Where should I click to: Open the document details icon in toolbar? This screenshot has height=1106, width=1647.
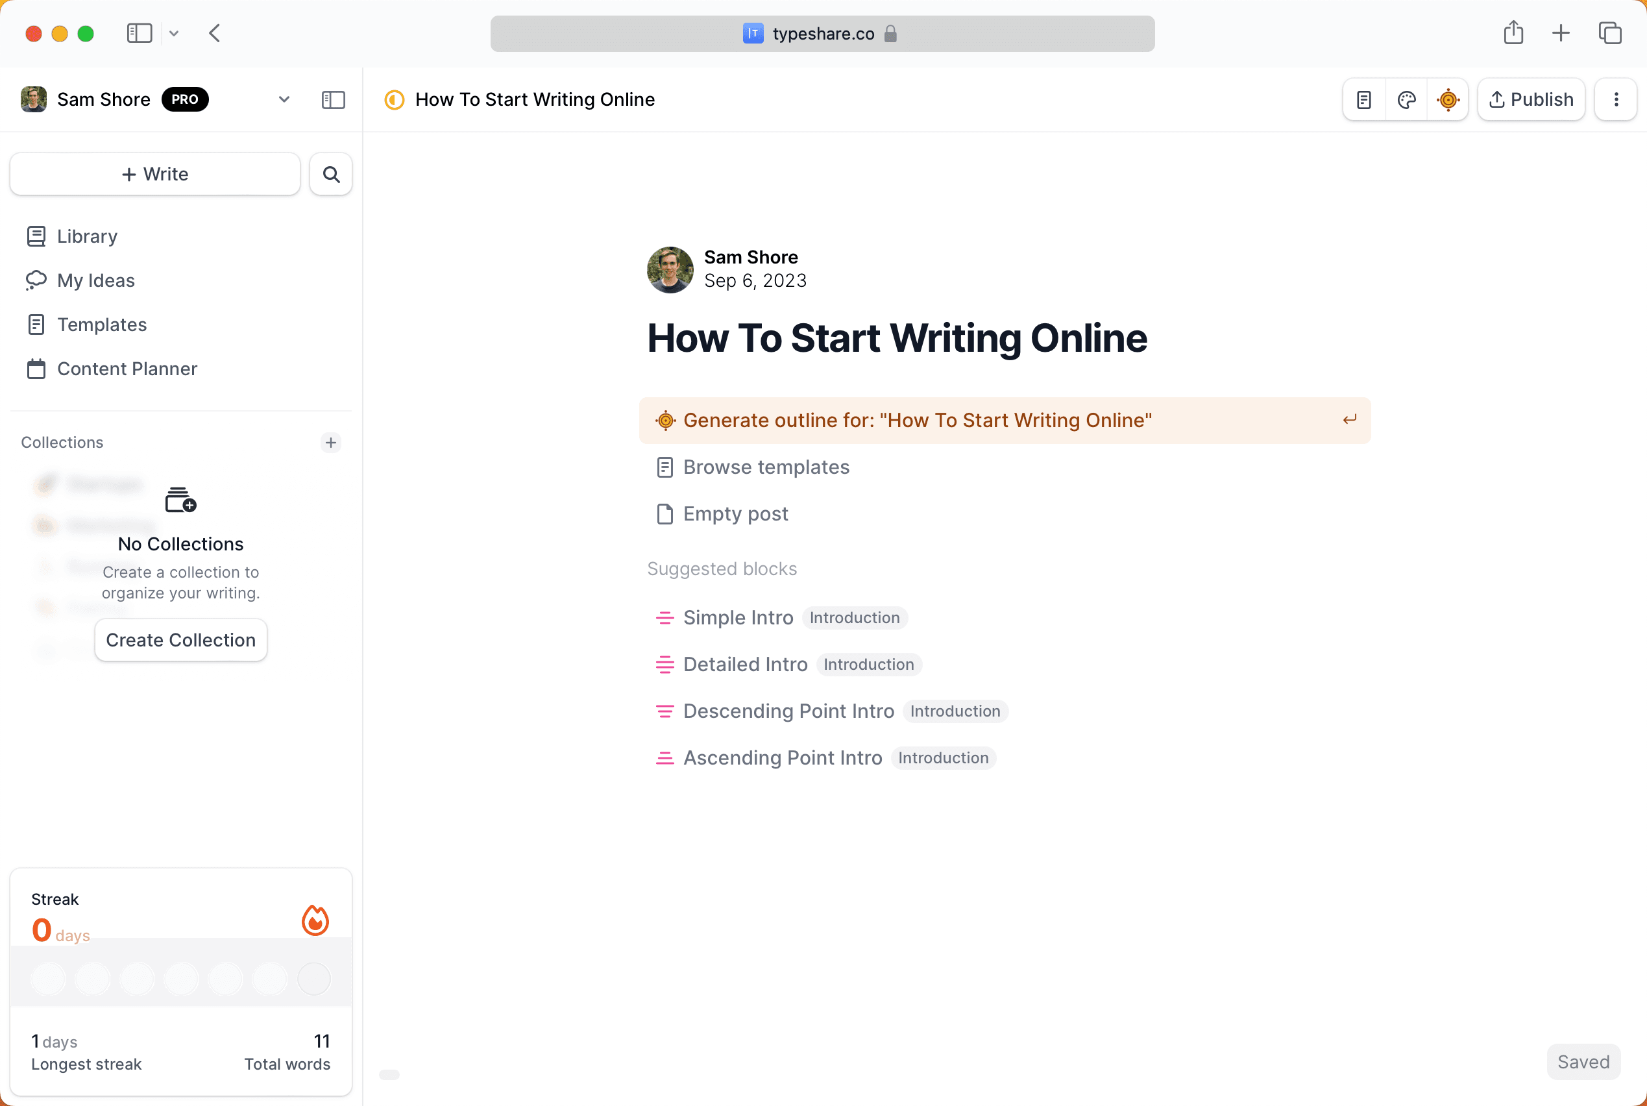click(1363, 99)
